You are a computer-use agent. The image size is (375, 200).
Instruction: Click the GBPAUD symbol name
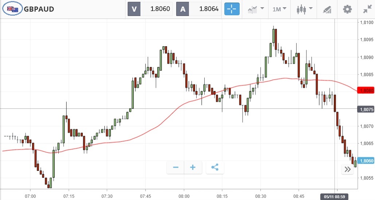tap(39, 9)
